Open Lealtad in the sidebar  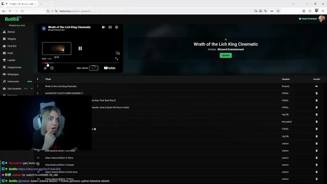pos(11,60)
